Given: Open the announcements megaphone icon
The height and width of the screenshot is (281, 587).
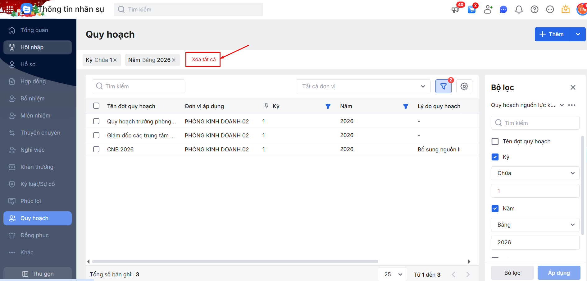Looking at the screenshot, I should point(455,10).
